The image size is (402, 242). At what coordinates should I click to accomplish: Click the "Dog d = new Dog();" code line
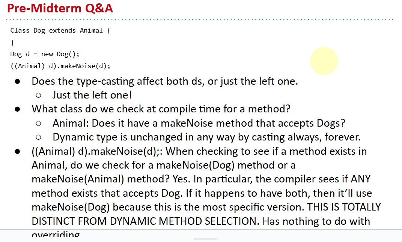pos(45,54)
